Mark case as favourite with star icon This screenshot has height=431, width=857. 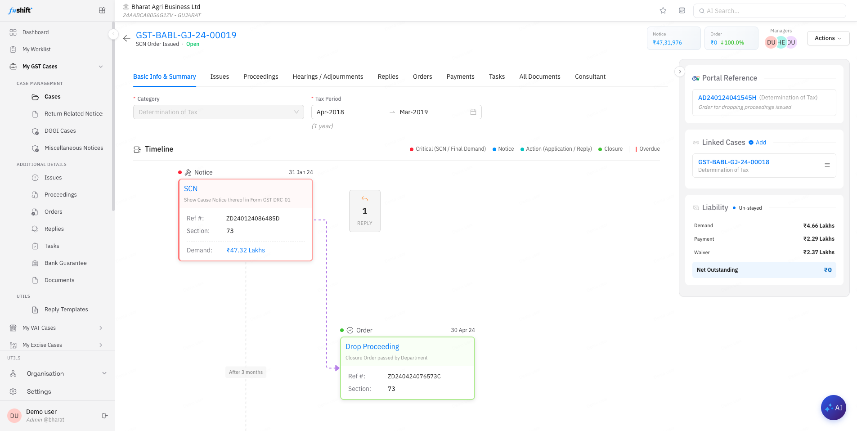click(663, 11)
